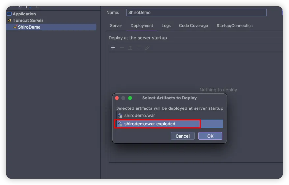Screen dimensions: 289x185
Task: Click the copy configuration icon in sidebar toolbar
Action: tap(20, 7)
